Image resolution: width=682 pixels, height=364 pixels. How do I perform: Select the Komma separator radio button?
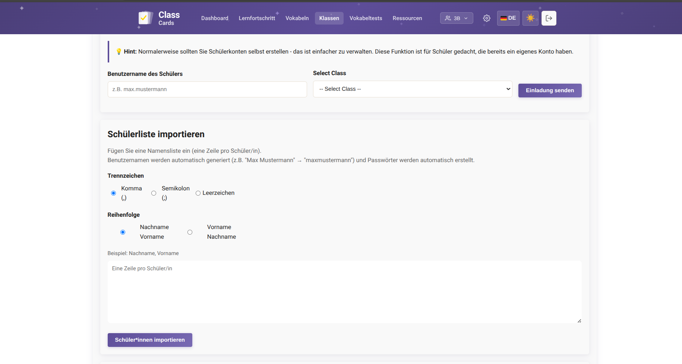[114, 193]
